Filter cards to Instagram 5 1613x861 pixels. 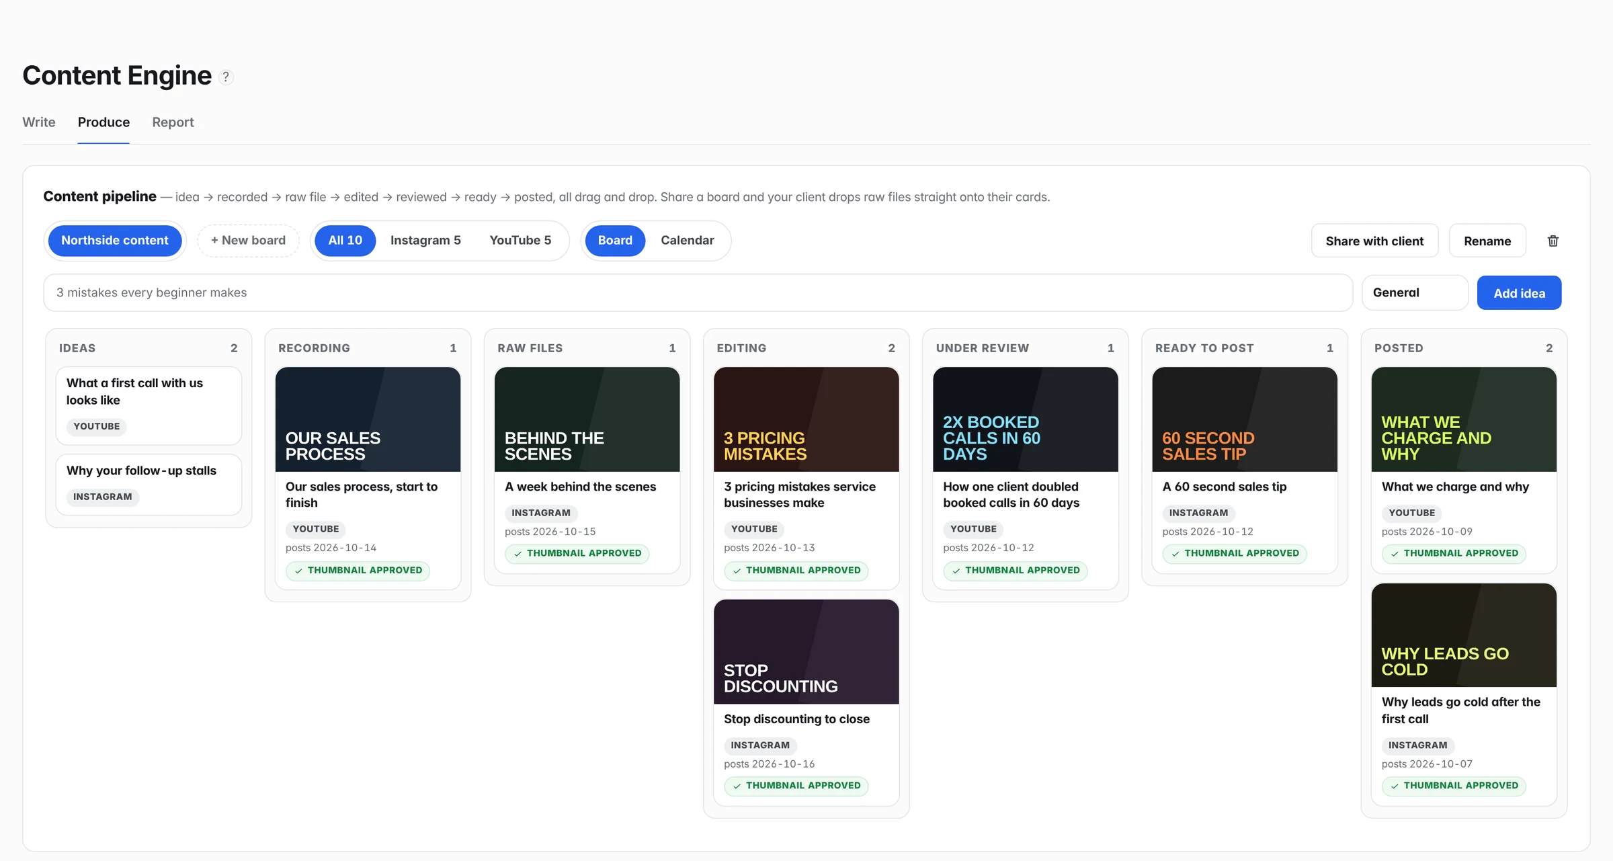425,241
